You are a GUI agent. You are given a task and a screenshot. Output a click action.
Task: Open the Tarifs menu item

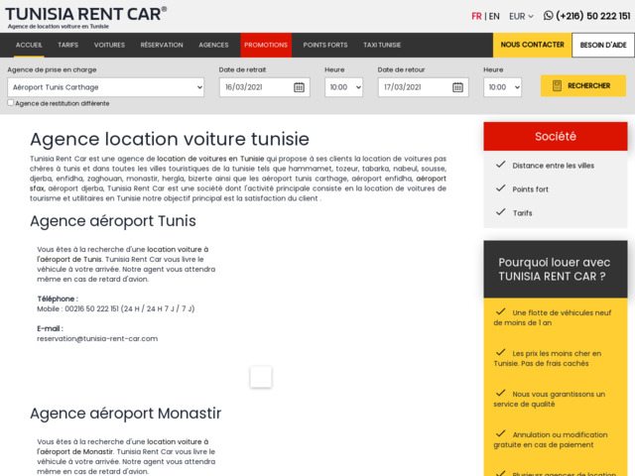(x=68, y=45)
